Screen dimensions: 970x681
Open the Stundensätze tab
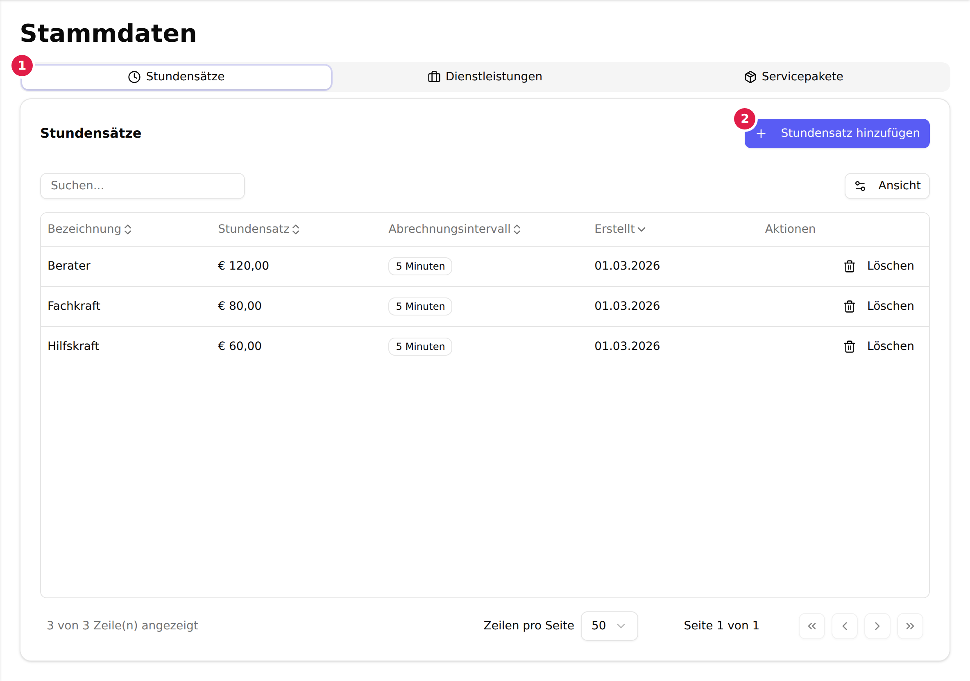pos(177,77)
